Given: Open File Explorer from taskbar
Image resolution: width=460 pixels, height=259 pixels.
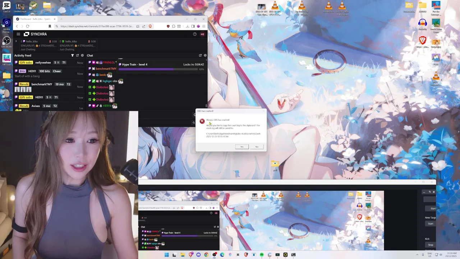Looking at the screenshot, I should (183, 255).
